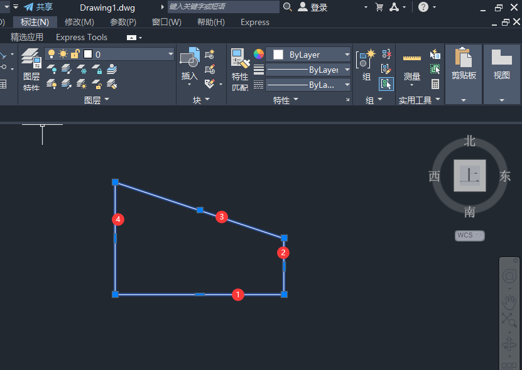The height and width of the screenshot is (370, 522).
Task: Click the 登录 sign-in button
Action: (x=313, y=7)
